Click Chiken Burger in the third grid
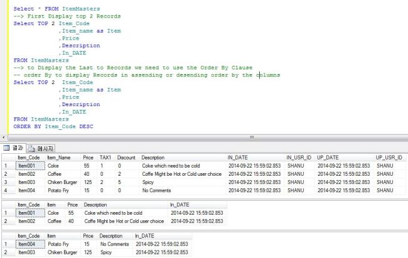 [63, 252]
